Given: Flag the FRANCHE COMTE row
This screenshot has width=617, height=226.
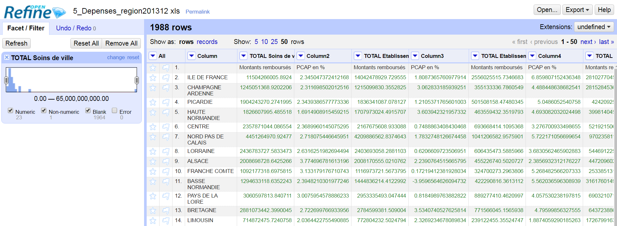Looking at the screenshot, I should click(x=166, y=171).
